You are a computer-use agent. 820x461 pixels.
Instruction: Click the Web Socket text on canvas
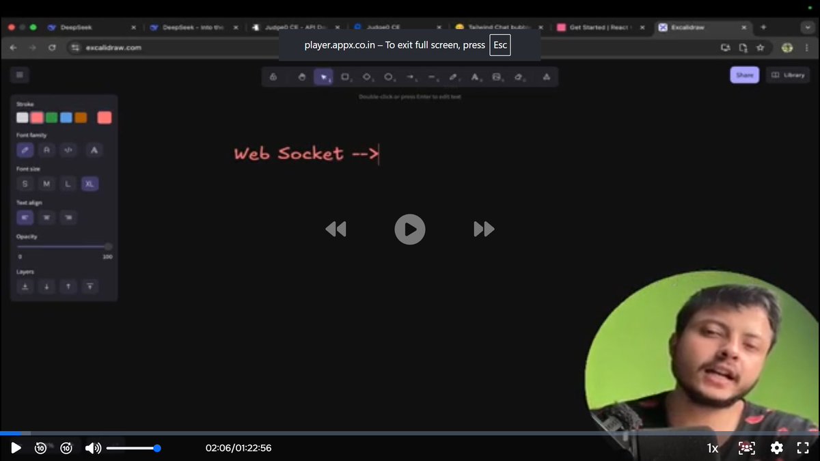[305, 154]
